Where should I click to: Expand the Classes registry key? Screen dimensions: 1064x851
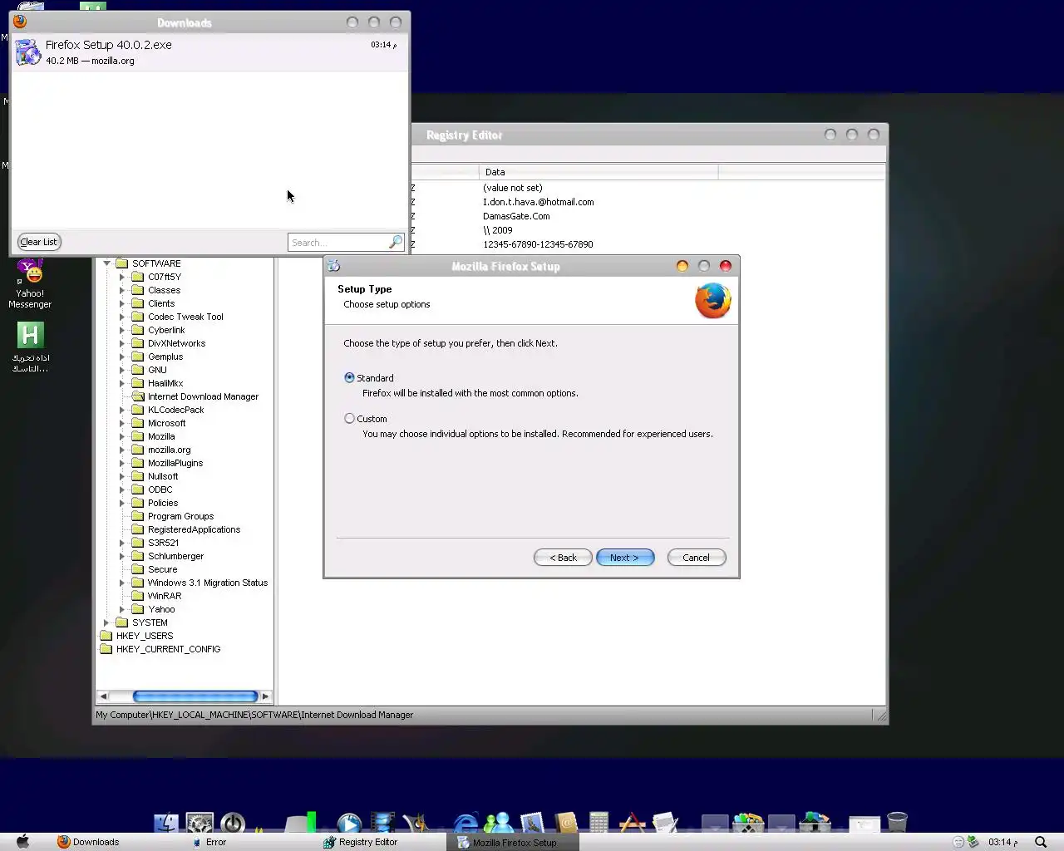click(x=122, y=290)
